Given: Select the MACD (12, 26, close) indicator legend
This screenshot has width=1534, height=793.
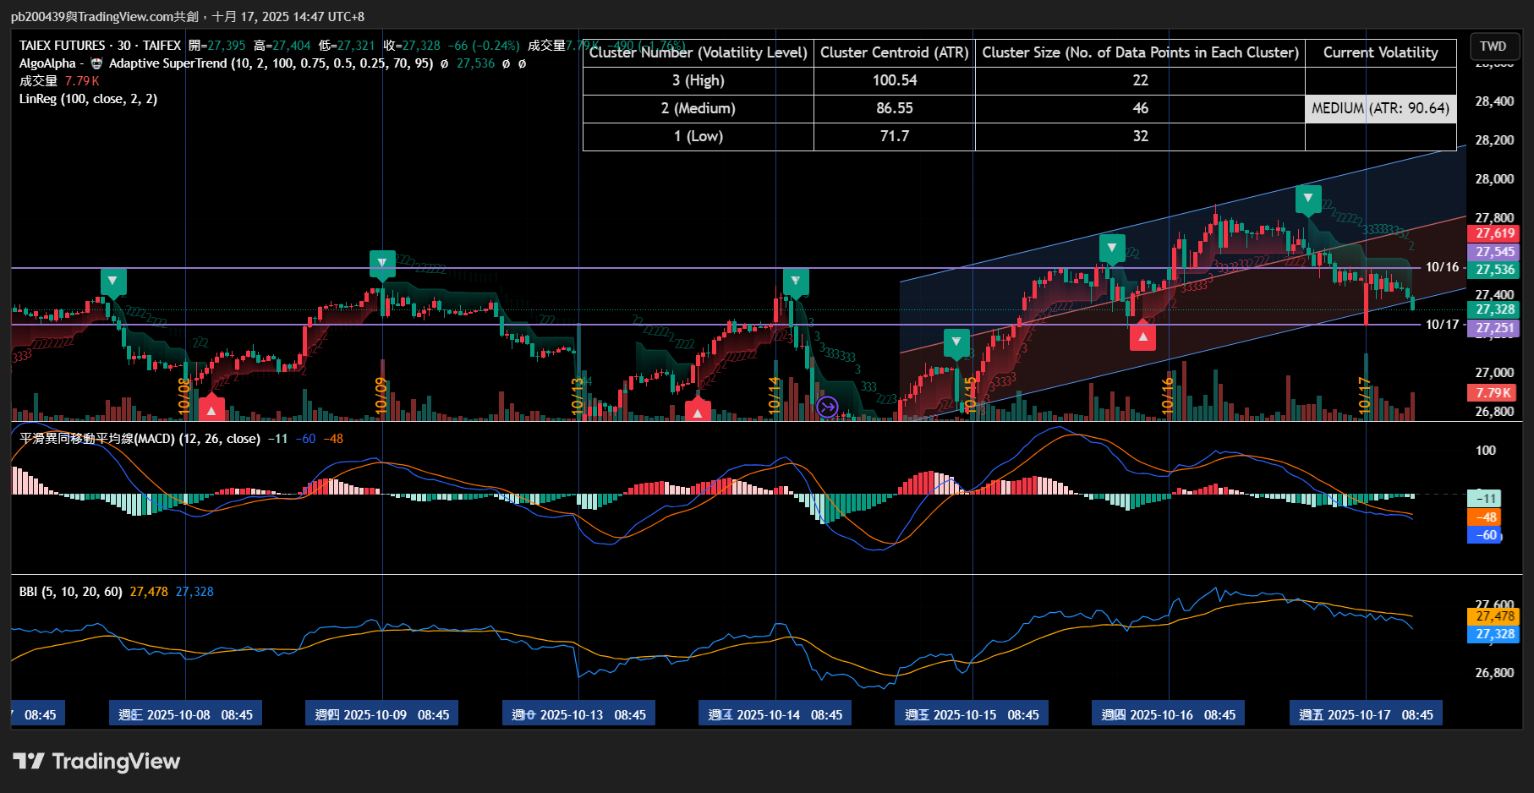Looking at the screenshot, I should pyautogui.click(x=140, y=439).
